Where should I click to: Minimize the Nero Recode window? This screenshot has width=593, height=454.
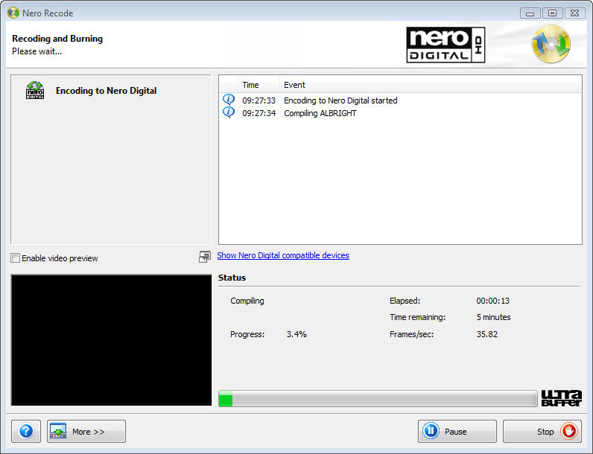point(530,13)
